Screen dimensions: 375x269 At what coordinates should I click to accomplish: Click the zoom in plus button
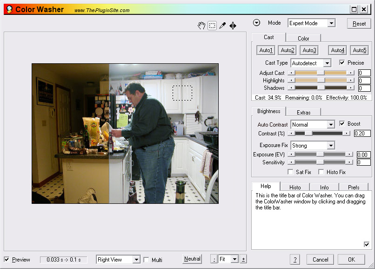tap(243, 259)
